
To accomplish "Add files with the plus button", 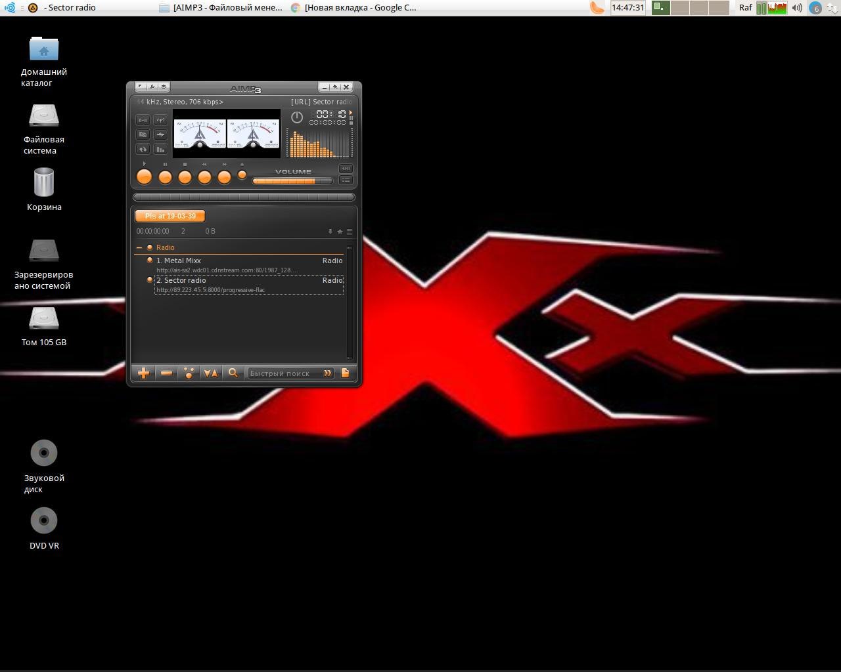I will tap(144, 373).
